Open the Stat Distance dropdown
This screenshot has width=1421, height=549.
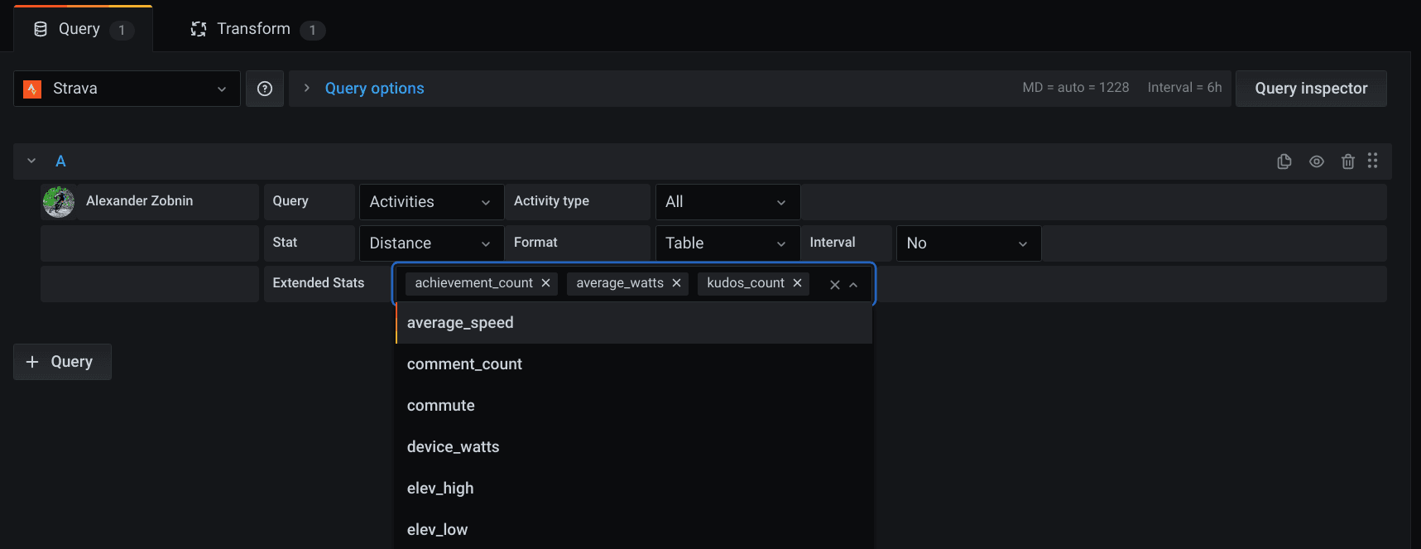430,243
